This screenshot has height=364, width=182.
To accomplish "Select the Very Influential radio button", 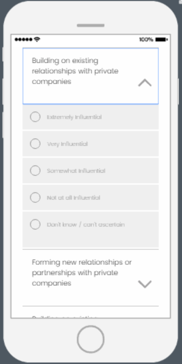I will [x=35, y=144].
